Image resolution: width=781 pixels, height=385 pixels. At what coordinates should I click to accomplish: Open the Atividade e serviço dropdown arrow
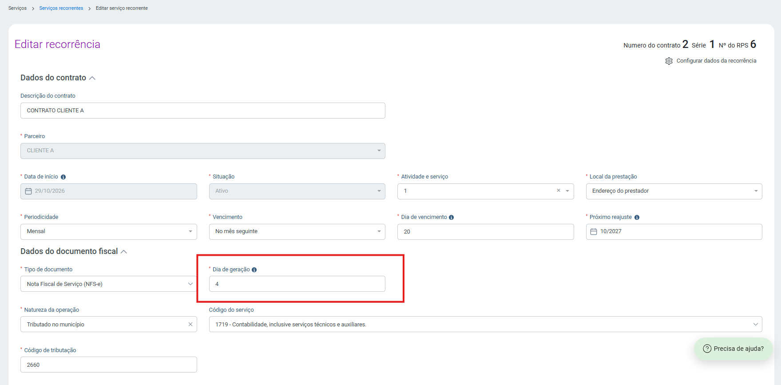(x=567, y=191)
